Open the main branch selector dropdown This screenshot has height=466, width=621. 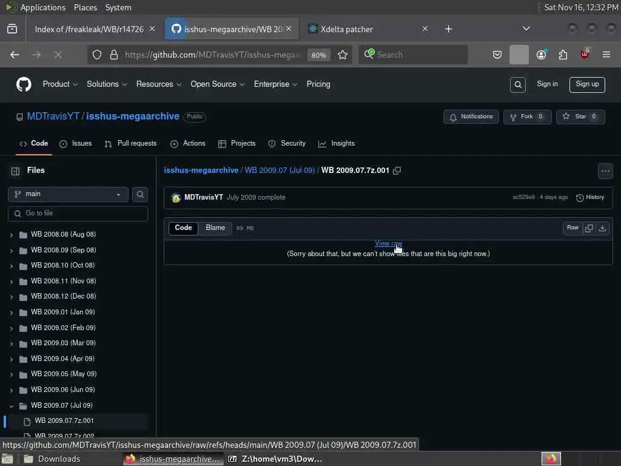pos(68,194)
